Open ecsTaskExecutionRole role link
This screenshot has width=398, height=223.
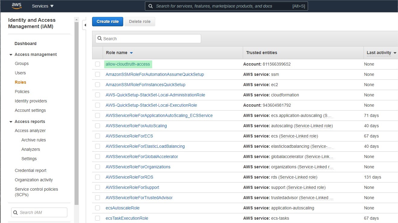[127, 218]
